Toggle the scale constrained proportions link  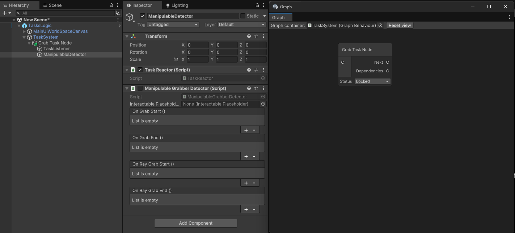[x=176, y=59]
